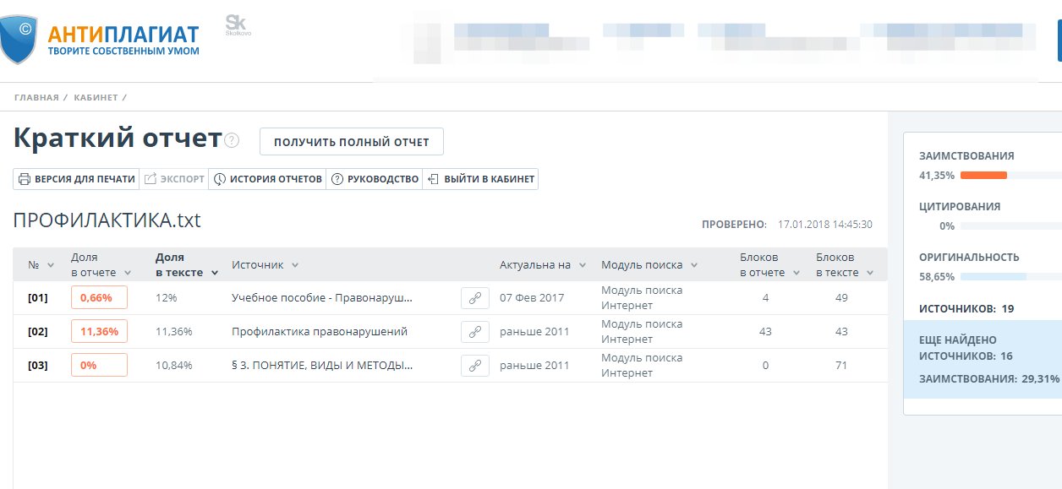Screen dimensions: 1062x489
Task: Expand Модуль поиска column filter
Action: tap(692, 265)
